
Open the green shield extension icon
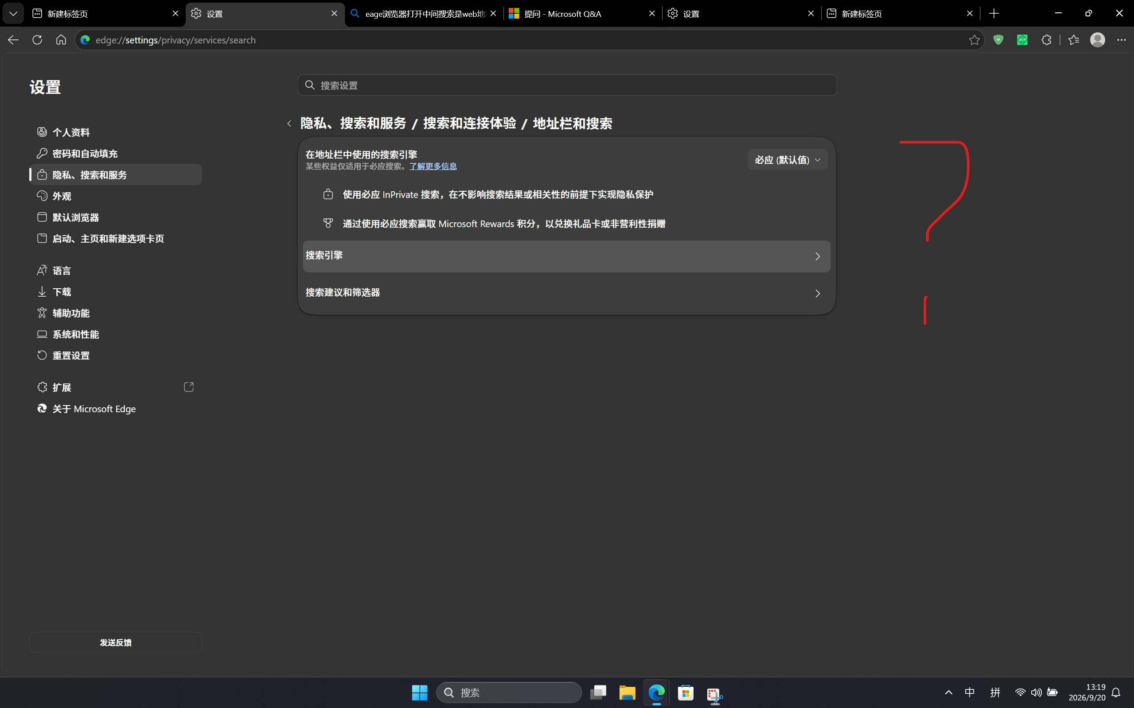[x=998, y=40]
